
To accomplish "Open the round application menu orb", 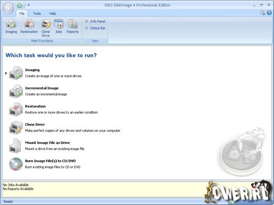I will (8, 8).
